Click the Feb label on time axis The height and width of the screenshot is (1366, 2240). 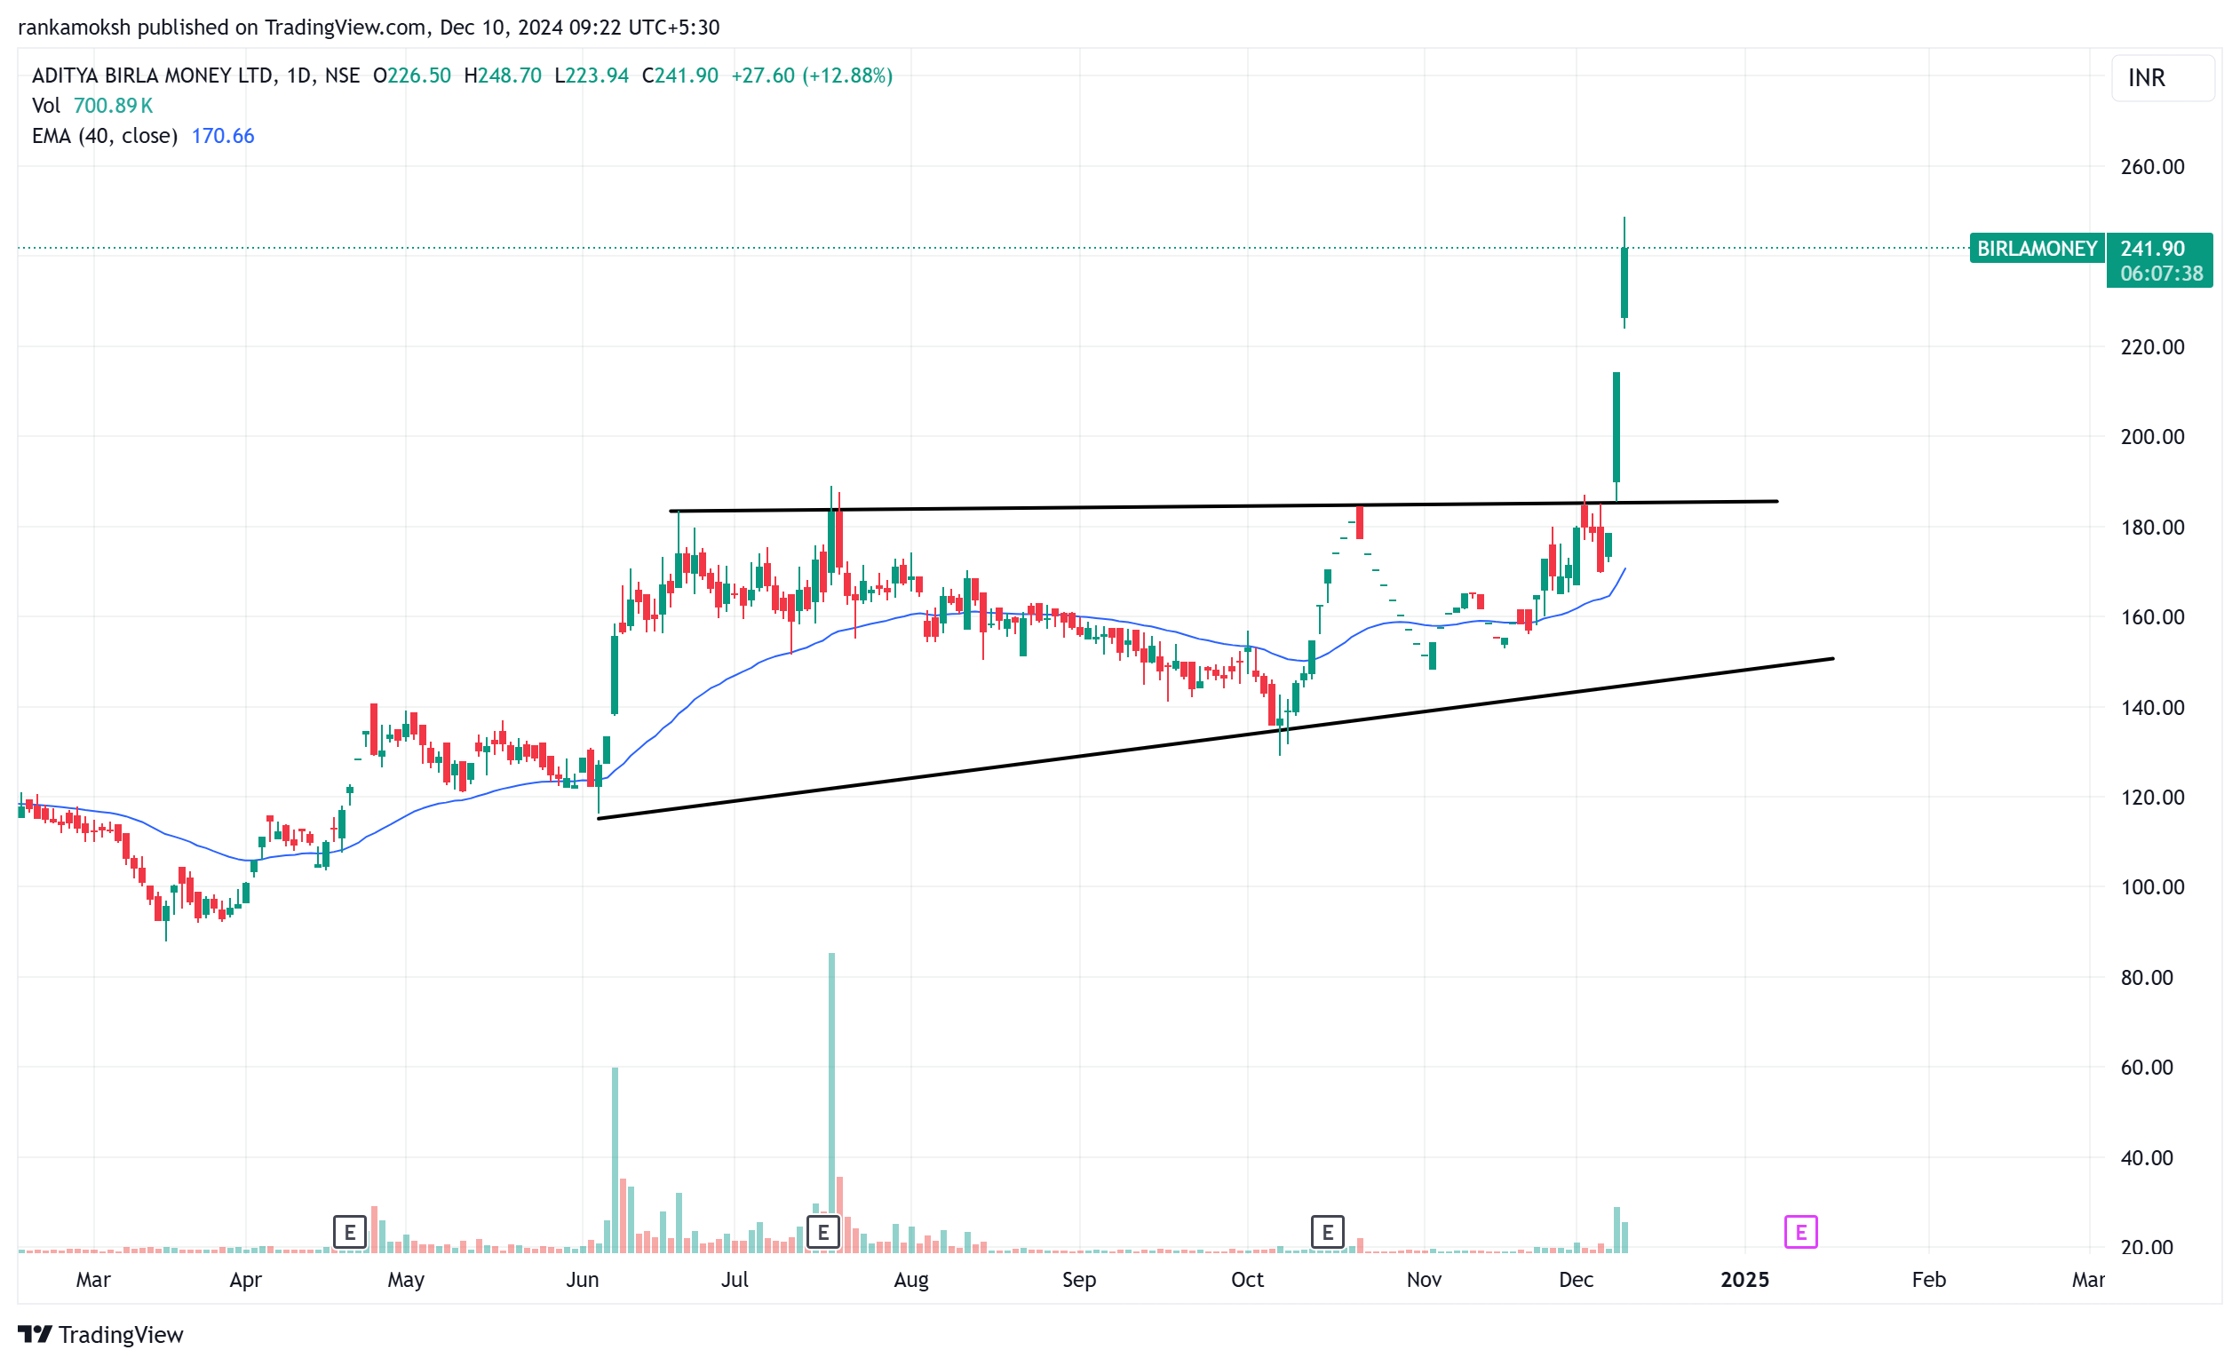click(x=1928, y=1280)
